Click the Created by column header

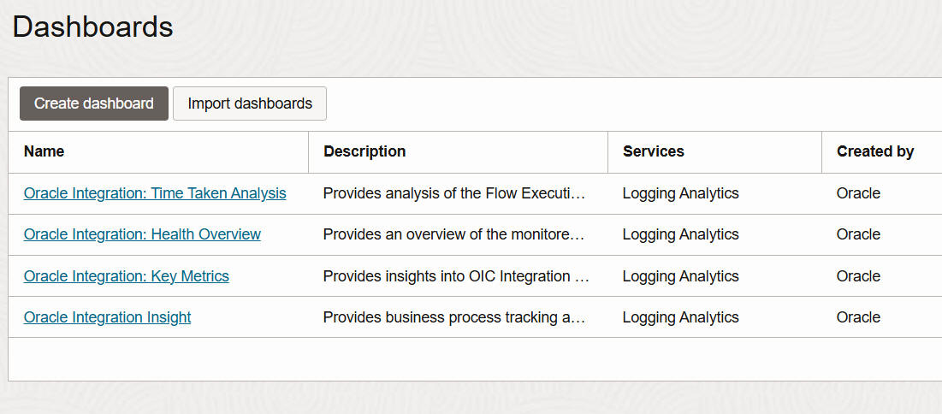[875, 151]
